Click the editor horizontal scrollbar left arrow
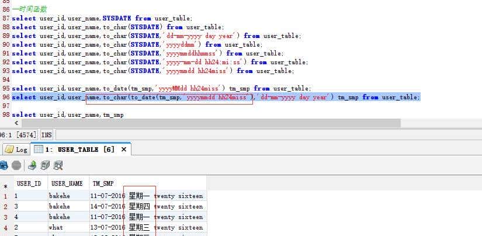Image resolution: width=482 pixels, height=236 pixels. [x=16, y=123]
